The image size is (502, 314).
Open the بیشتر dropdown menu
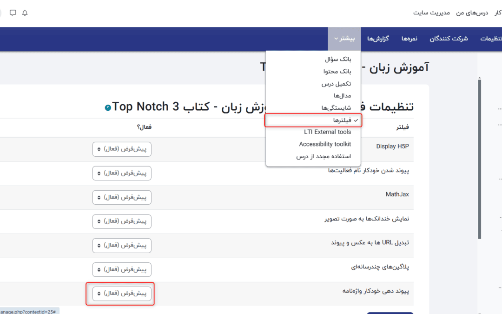click(x=344, y=39)
